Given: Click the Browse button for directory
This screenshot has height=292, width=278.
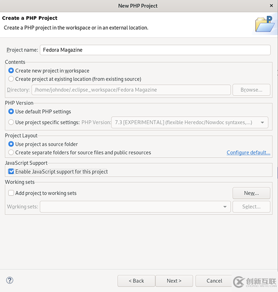Looking at the screenshot, I should coord(252,90).
